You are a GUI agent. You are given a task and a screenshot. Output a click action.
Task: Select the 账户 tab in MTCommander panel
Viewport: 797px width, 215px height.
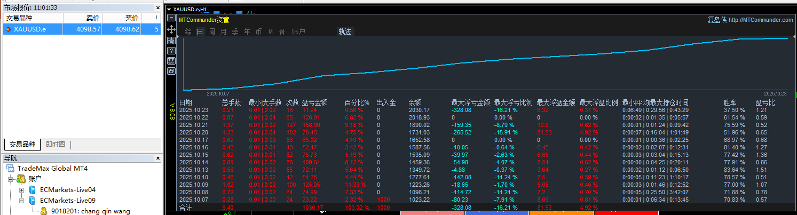(298, 32)
